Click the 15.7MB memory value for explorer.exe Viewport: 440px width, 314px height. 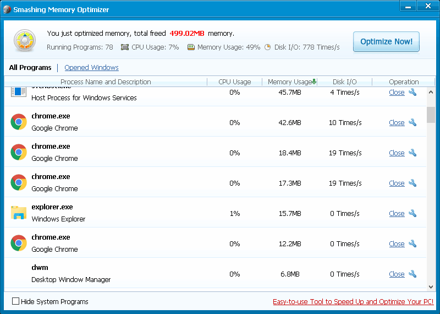click(290, 214)
